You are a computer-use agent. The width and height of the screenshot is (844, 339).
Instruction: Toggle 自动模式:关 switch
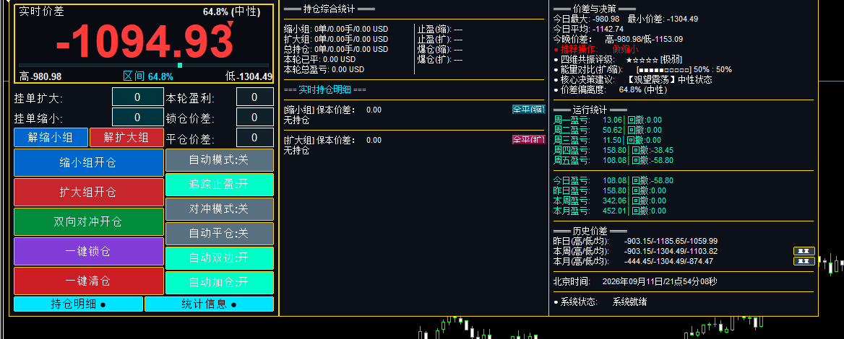220,160
